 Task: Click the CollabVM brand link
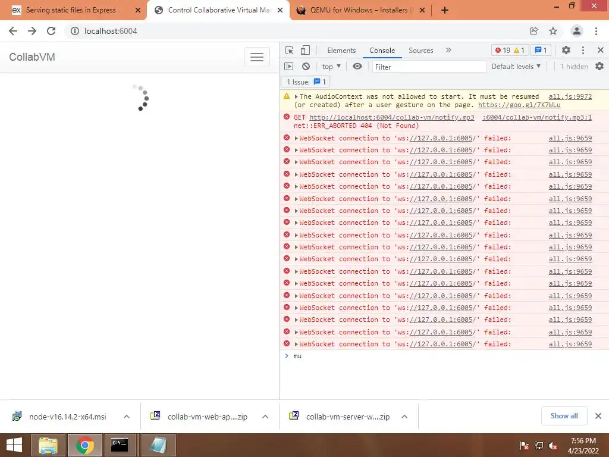[32, 57]
